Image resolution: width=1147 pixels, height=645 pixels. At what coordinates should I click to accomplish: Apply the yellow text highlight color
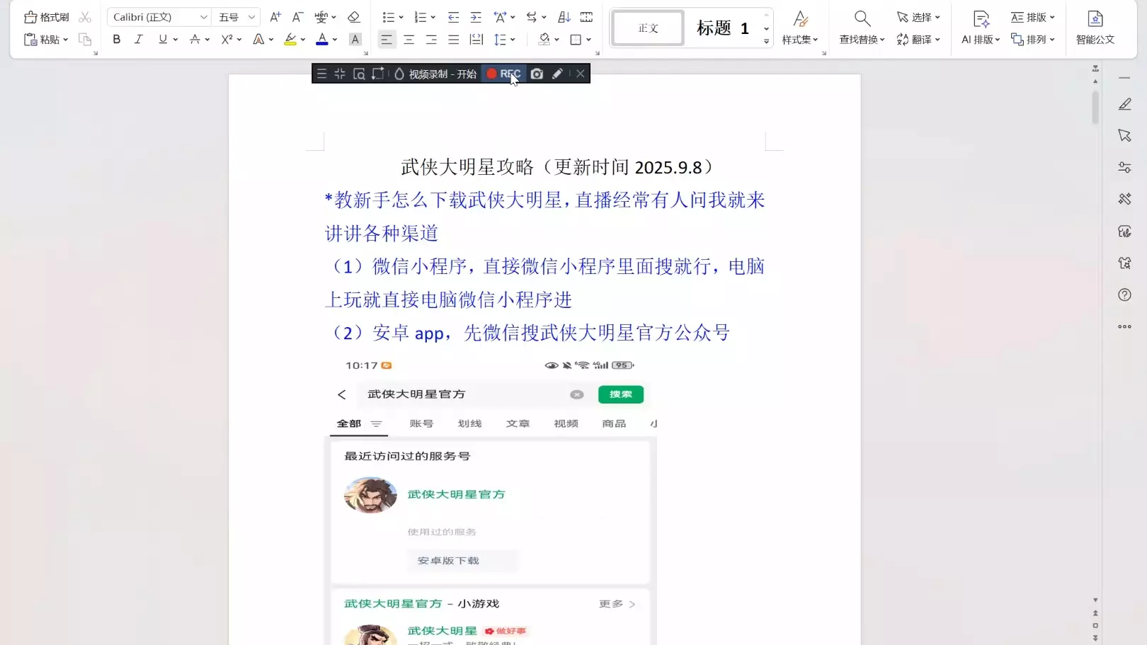pyautogui.click(x=290, y=40)
